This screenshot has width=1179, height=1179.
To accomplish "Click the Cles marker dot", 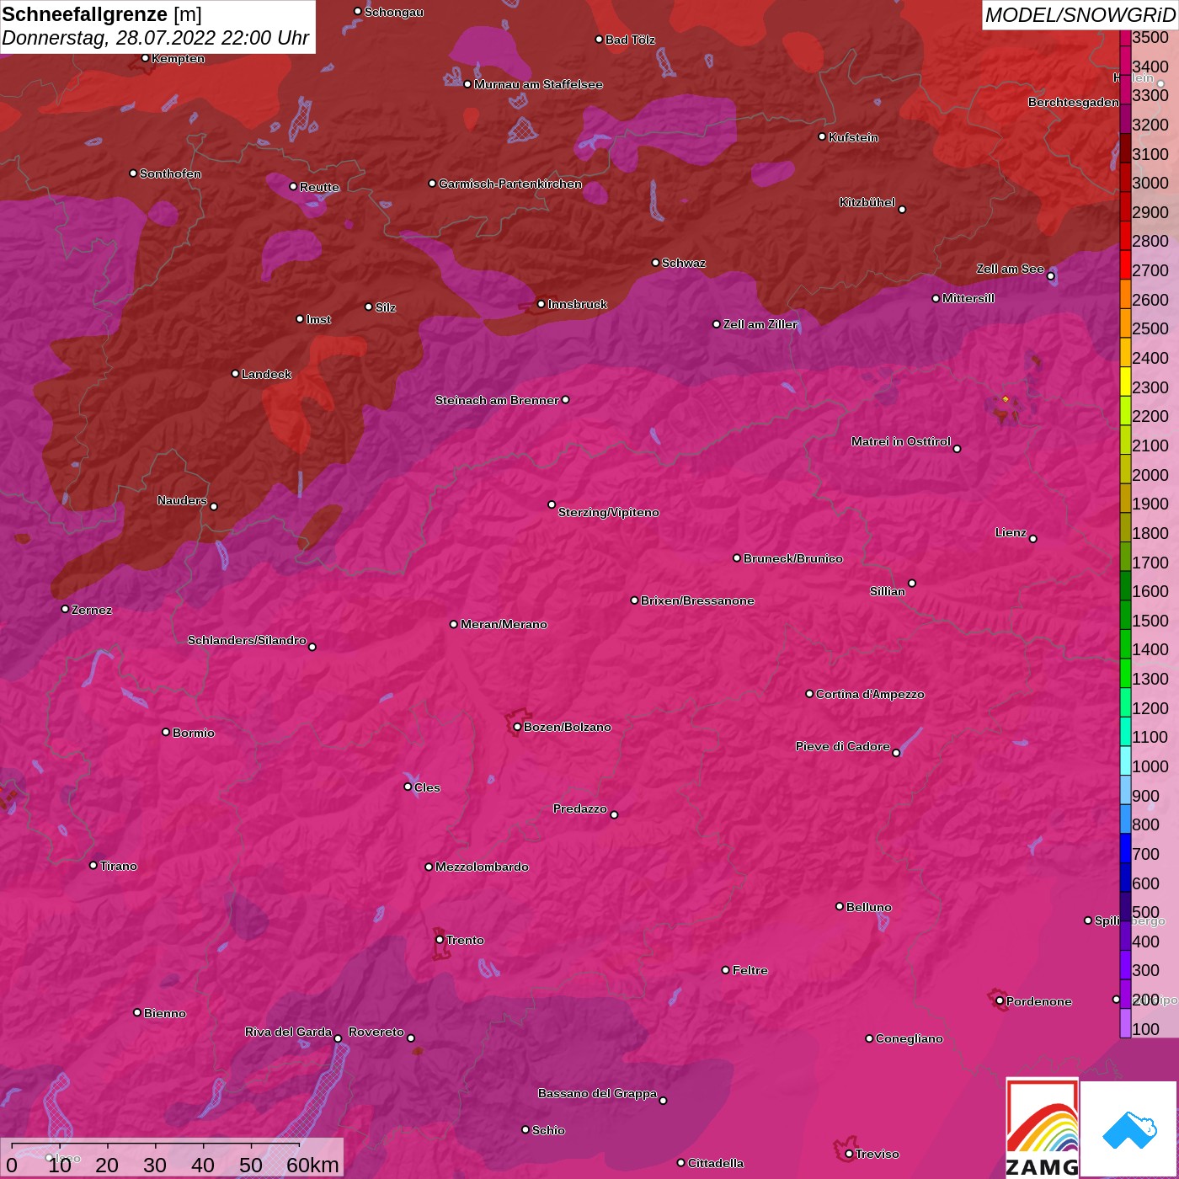I will click(408, 787).
